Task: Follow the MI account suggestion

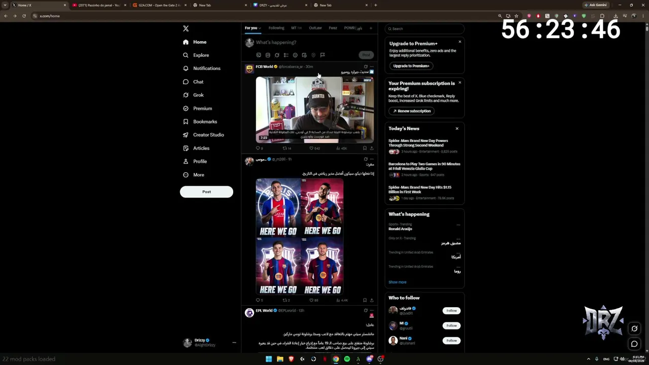Action: (x=451, y=325)
